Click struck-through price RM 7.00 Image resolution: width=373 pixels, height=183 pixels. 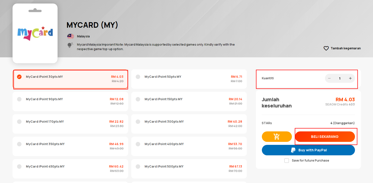(x=237, y=81)
